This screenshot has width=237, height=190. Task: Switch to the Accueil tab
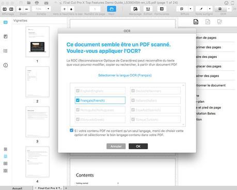(17, 188)
